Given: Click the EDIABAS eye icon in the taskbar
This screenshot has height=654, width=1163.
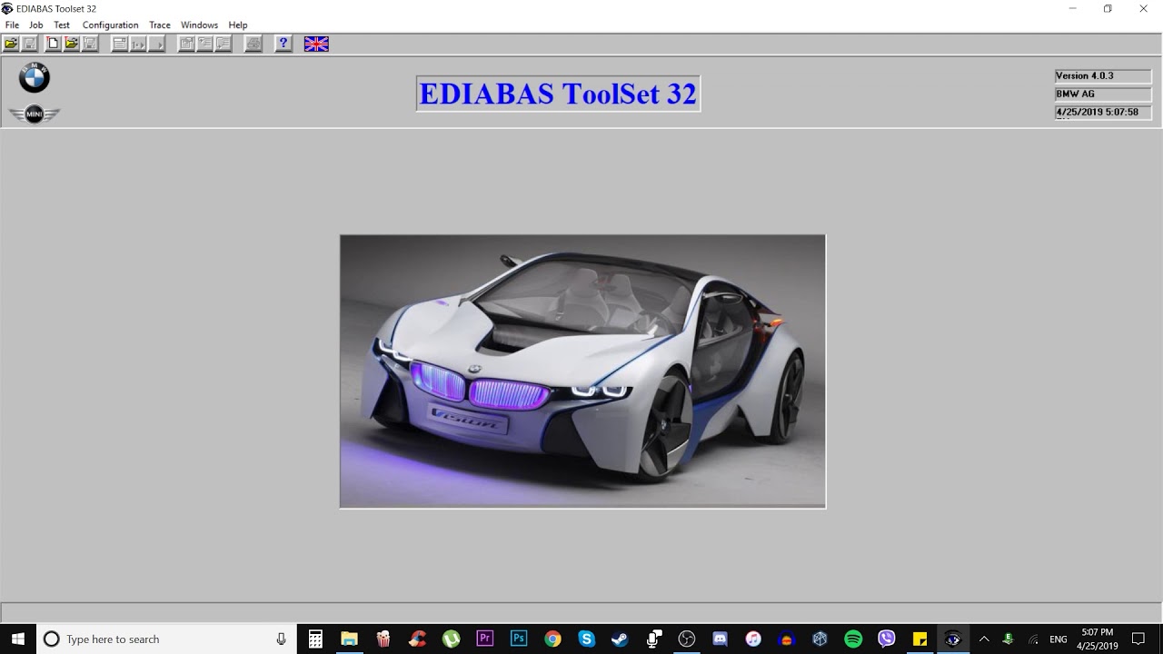Looking at the screenshot, I should (953, 639).
